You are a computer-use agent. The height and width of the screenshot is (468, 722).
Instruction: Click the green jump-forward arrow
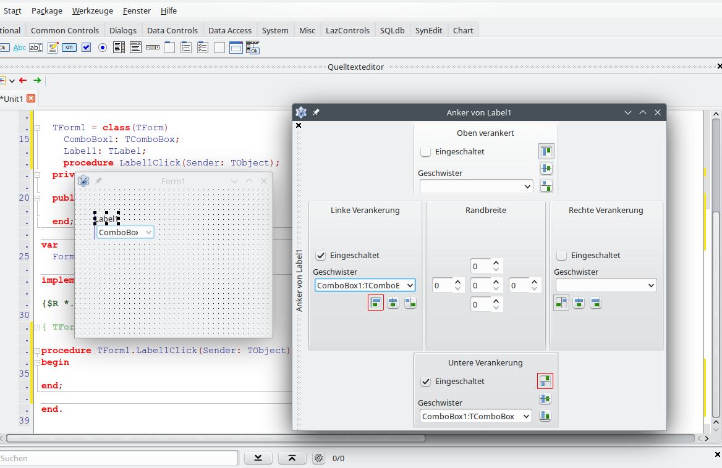click(37, 80)
